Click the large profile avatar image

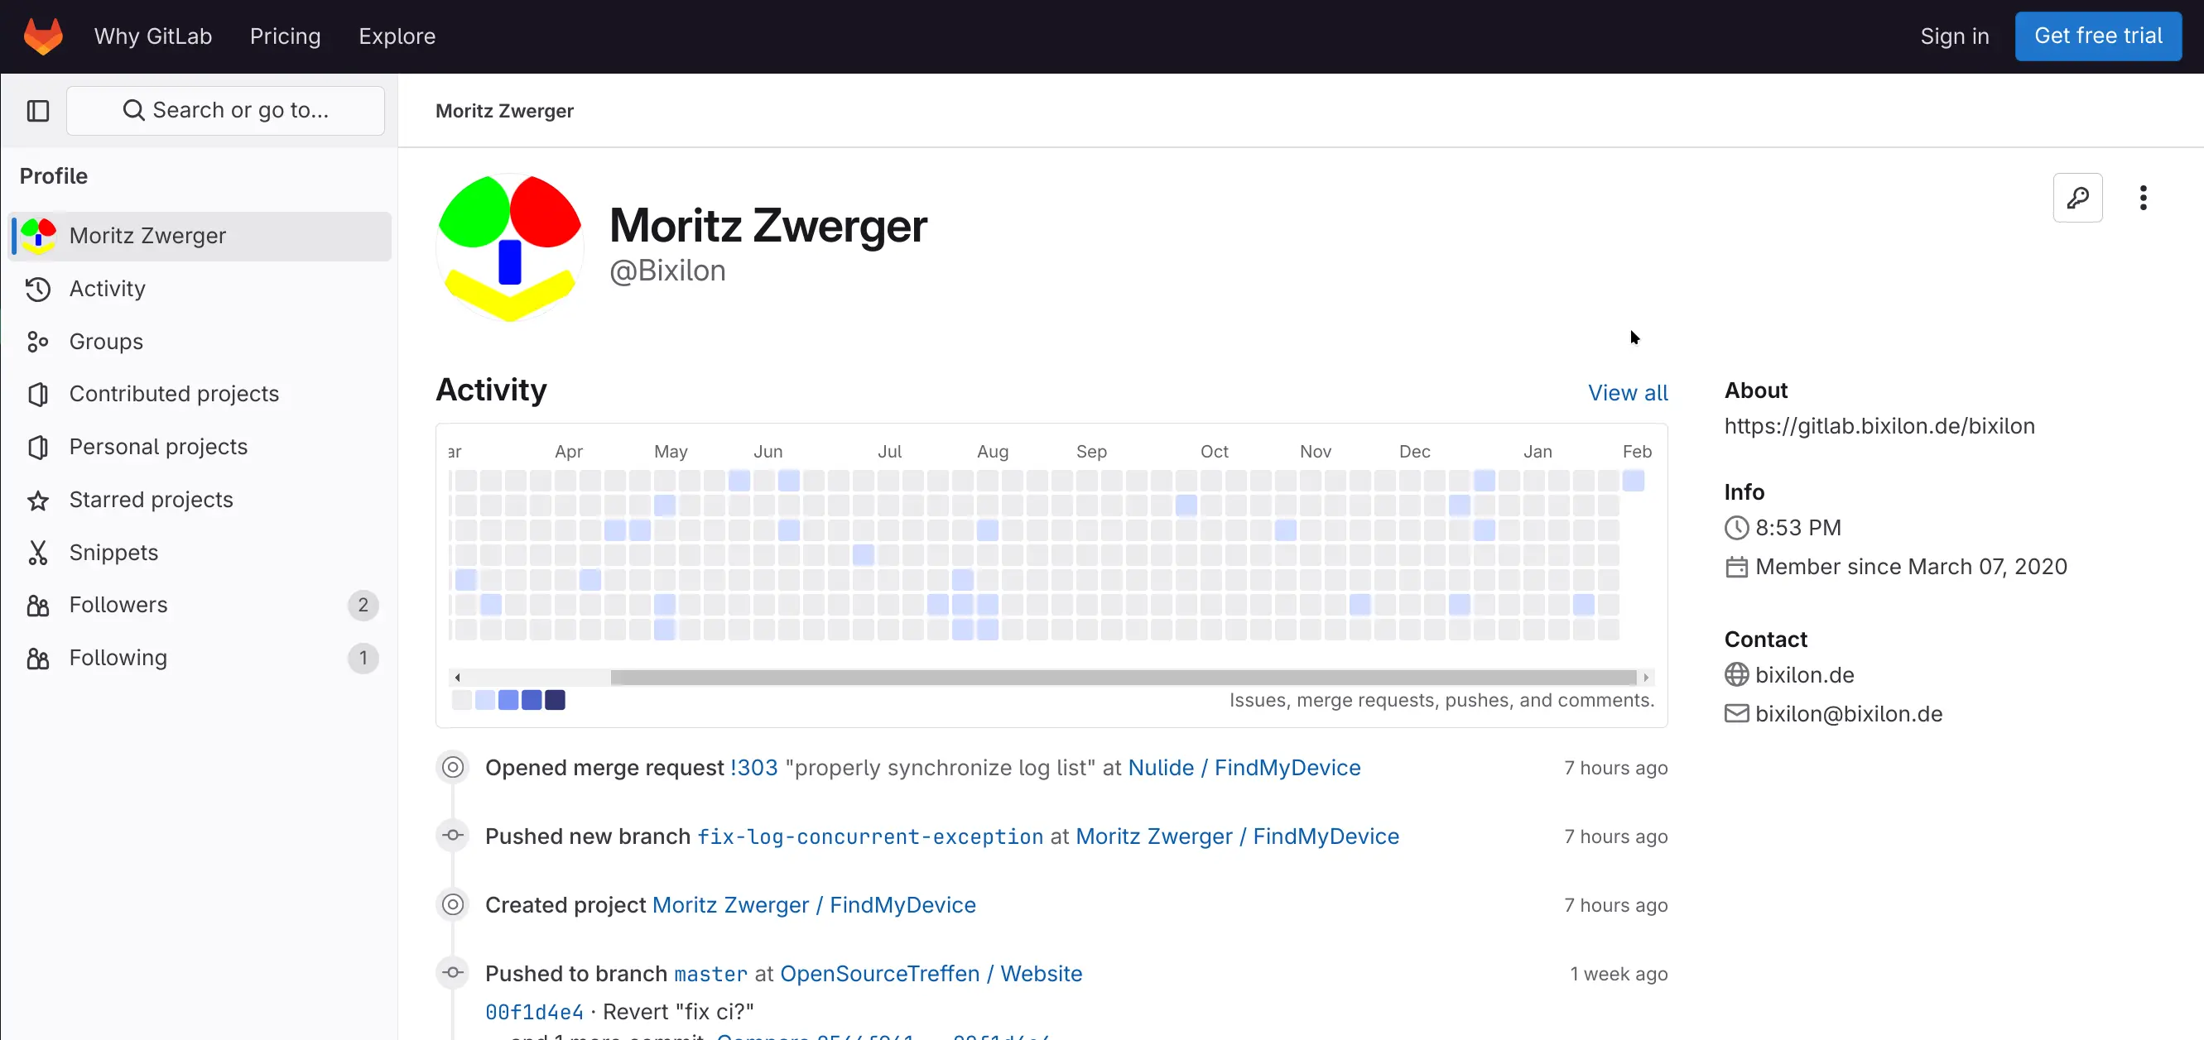click(x=510, y=248)
